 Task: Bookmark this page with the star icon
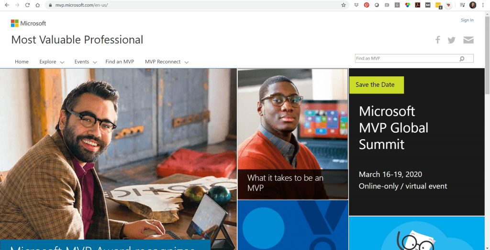(x=344, y=5)
